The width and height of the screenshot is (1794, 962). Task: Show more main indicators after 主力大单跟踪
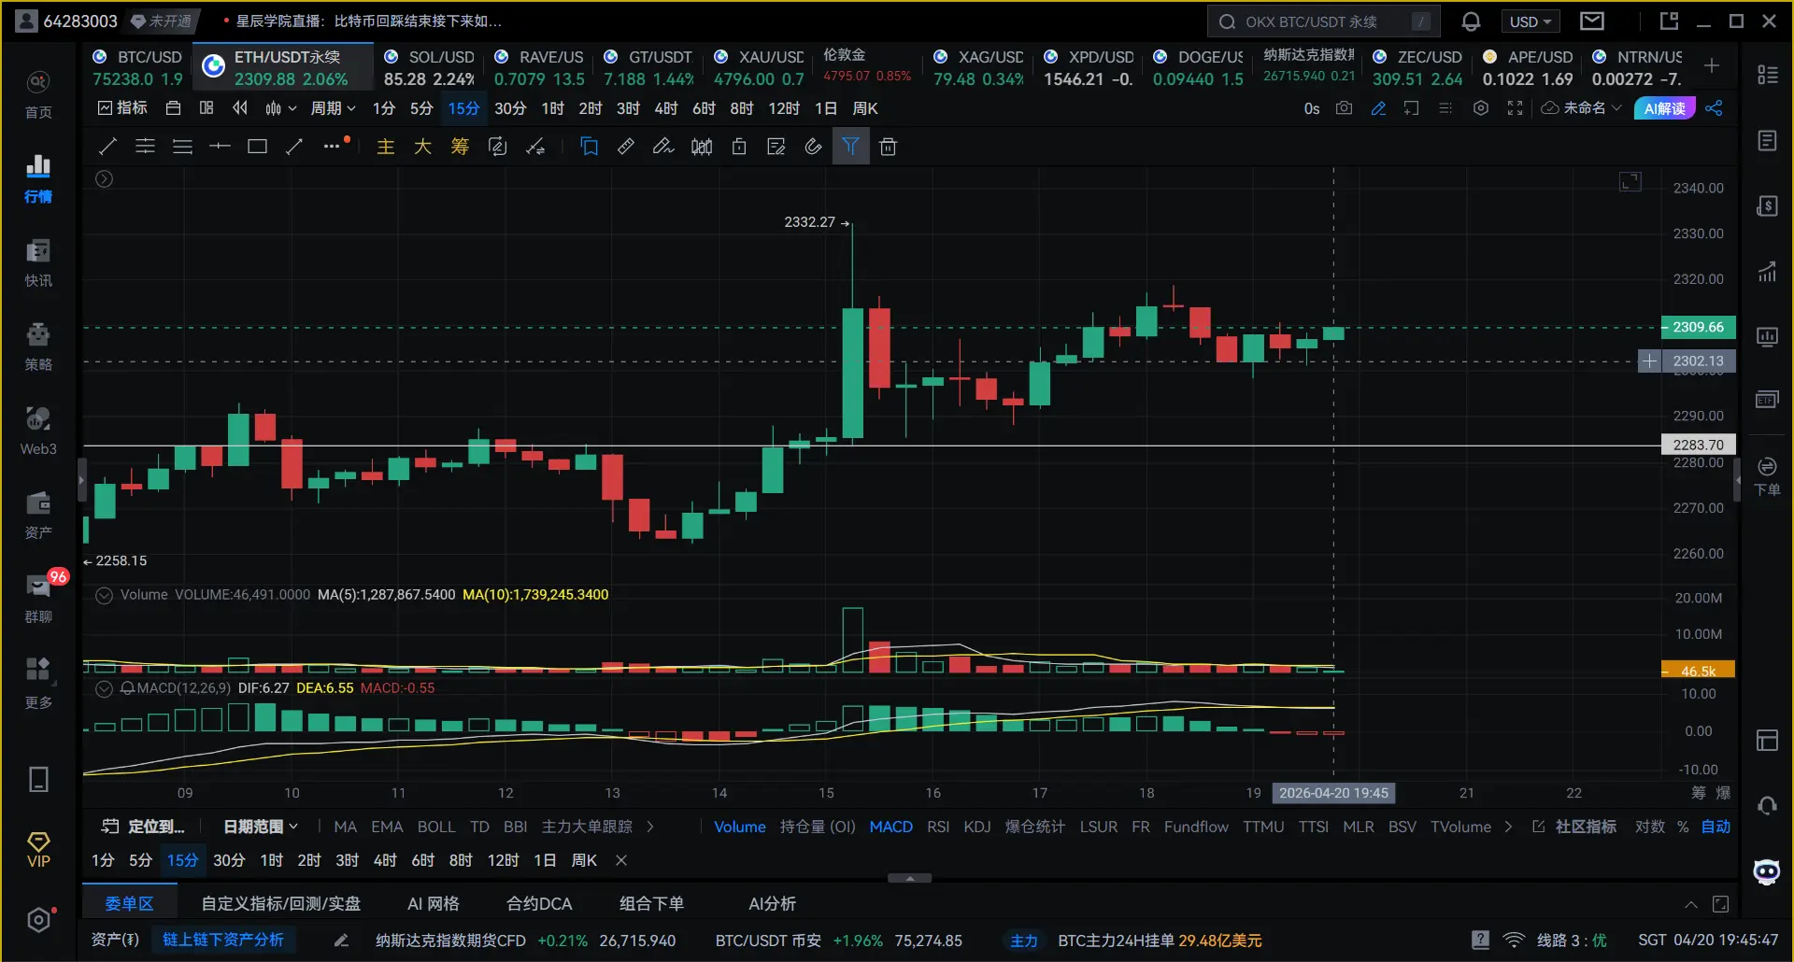click(650, 827)
